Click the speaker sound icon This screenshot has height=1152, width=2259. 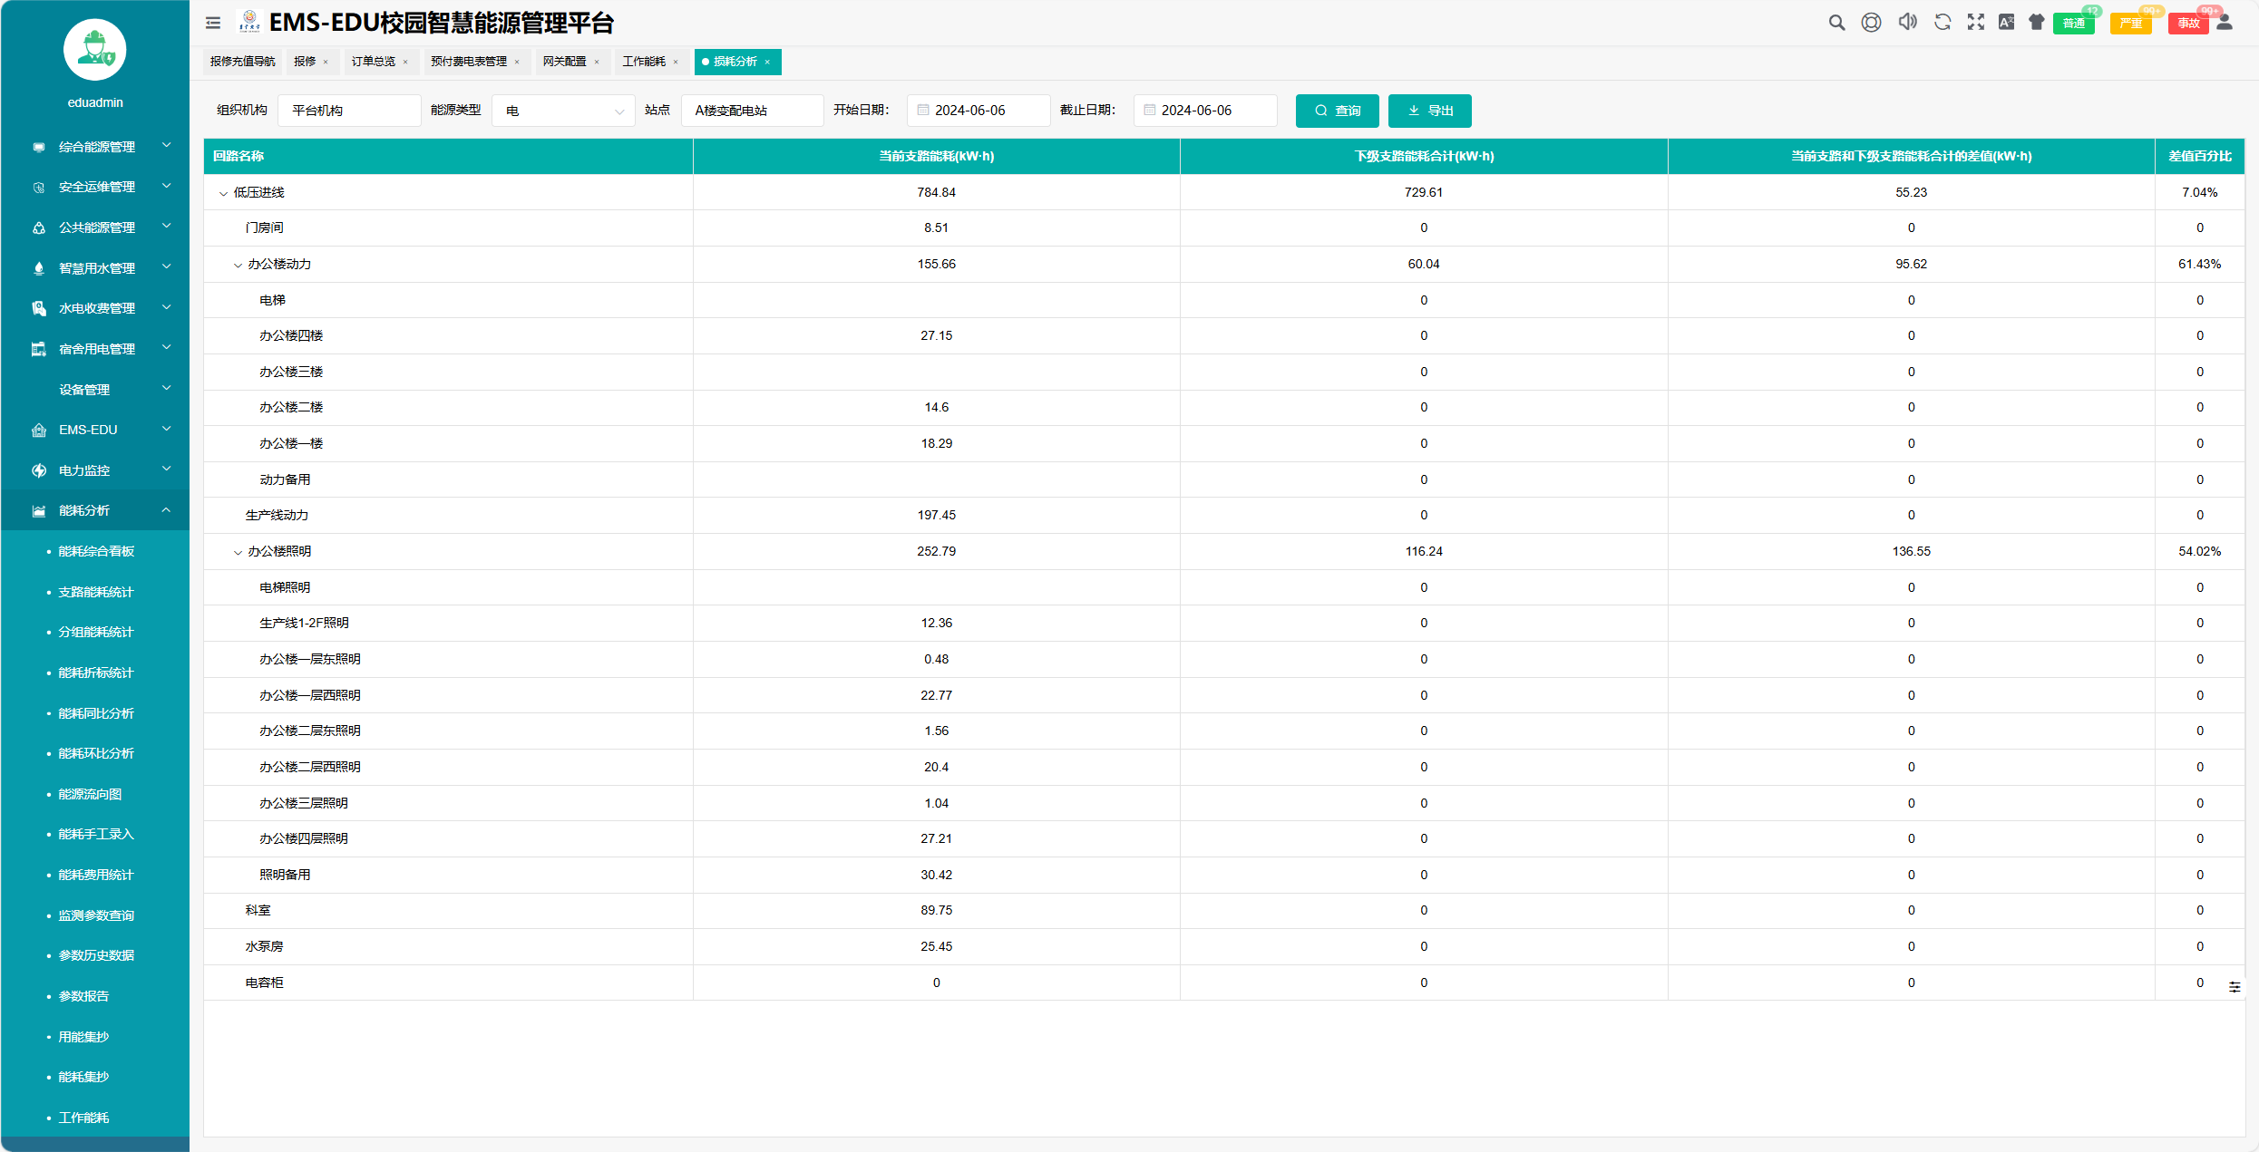coord(1907,23)
